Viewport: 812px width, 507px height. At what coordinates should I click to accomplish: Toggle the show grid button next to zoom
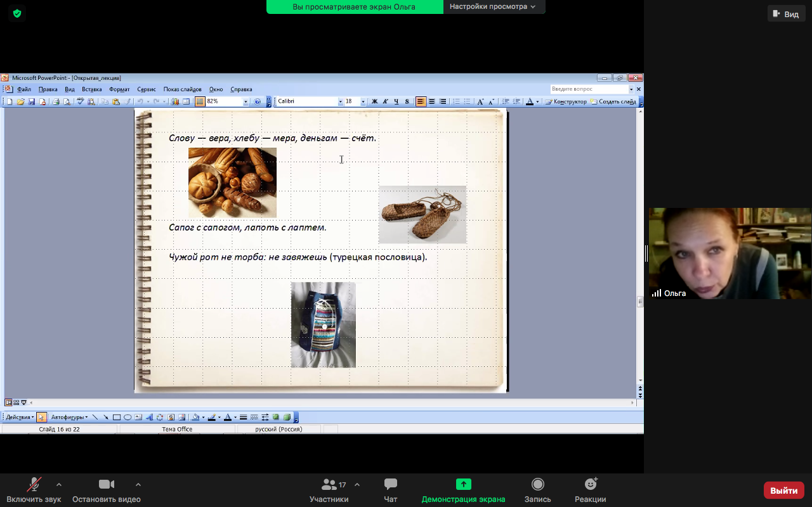tap(200, 101)
